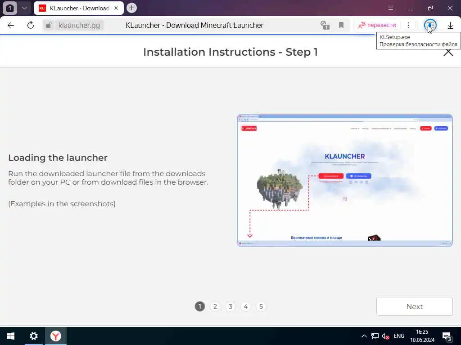Screen dimensions: 461x345
Task: Go to instruction step 2
Action: click(x=215, y=306)
